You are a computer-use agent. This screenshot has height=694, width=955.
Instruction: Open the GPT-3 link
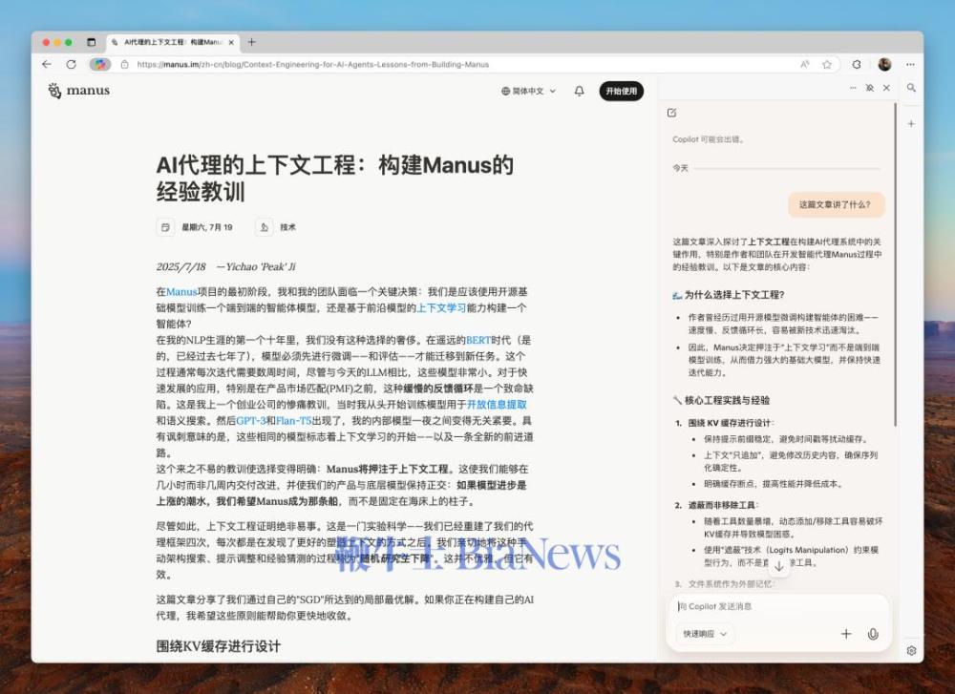[251, 421]
